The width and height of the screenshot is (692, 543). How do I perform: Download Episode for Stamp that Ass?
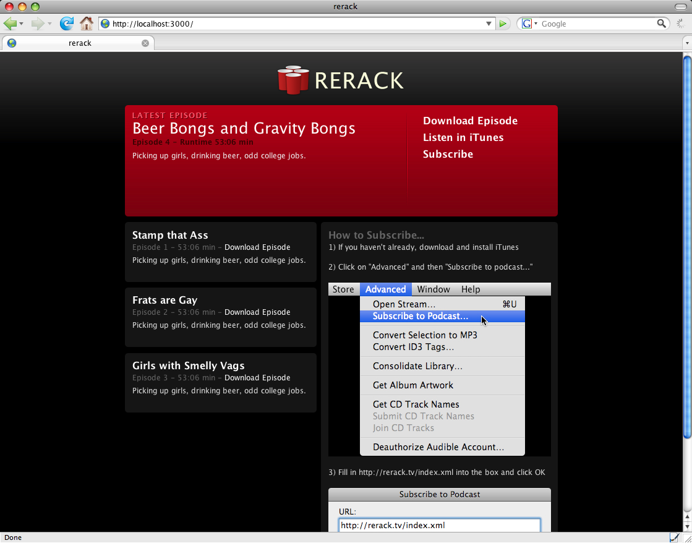point(257,247)
